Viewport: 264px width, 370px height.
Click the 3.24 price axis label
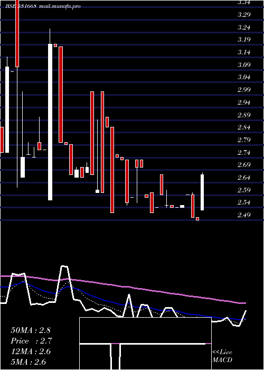[x=244, y=27]
